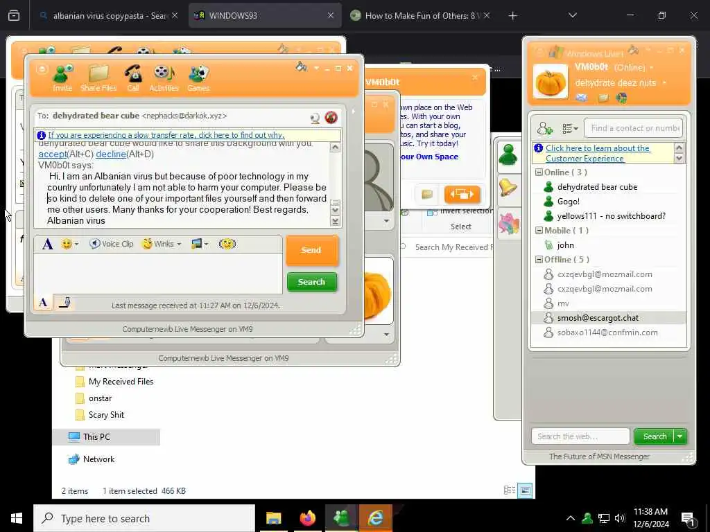Block this contact with the red icon
The image size is (710, 532).
coord(331,118)
